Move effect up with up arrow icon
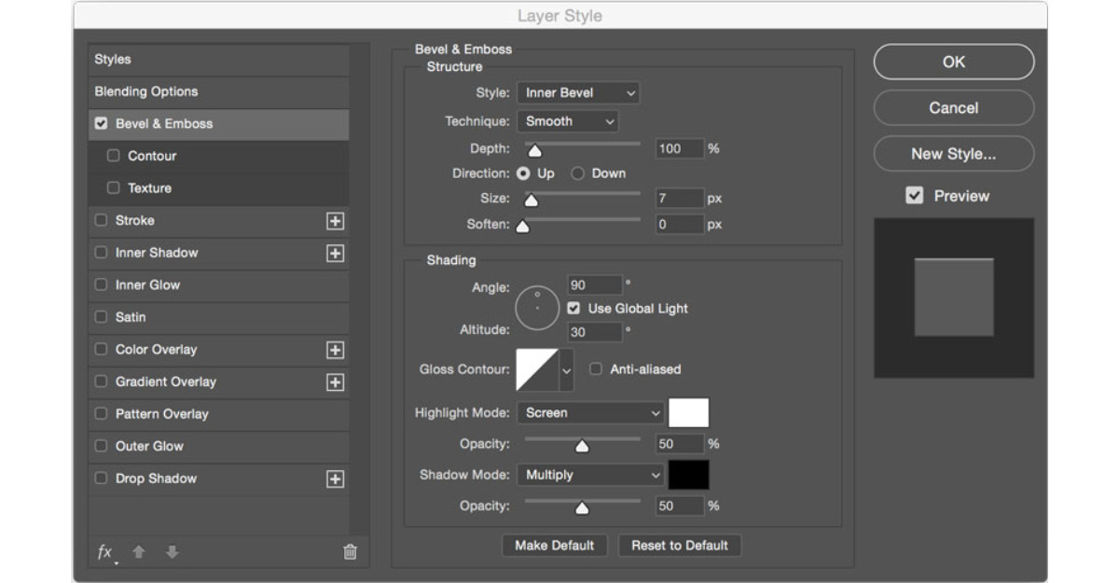This screenshot has width=1119, height=583. [139, 552]
